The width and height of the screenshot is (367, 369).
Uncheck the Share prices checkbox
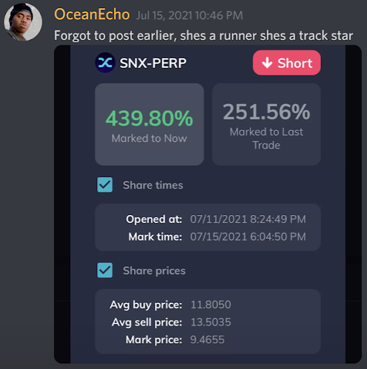(105, 270)
